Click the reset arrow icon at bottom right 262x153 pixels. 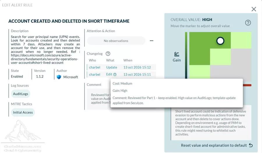pyautogui.click(x=251, y=145)
